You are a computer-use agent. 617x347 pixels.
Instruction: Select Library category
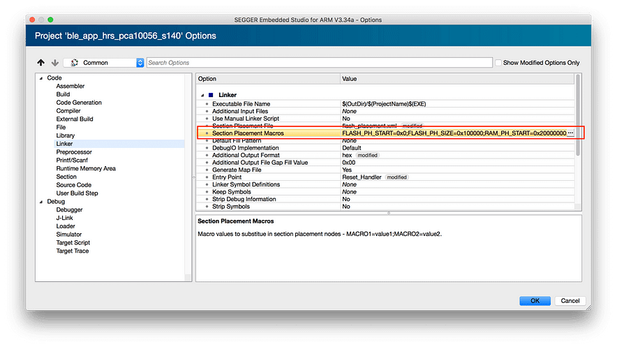coord(65,135)
